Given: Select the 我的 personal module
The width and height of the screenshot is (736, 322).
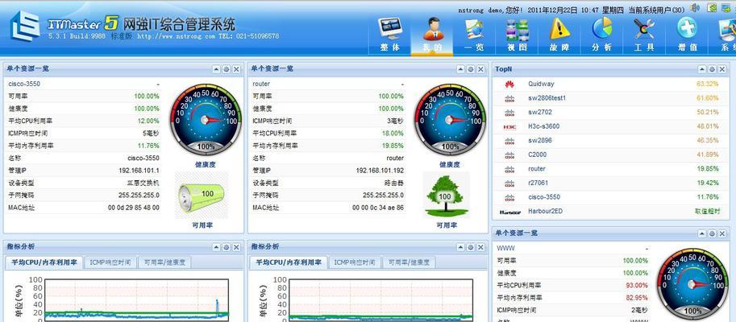Looking at the screenshot, I should 432,35.
